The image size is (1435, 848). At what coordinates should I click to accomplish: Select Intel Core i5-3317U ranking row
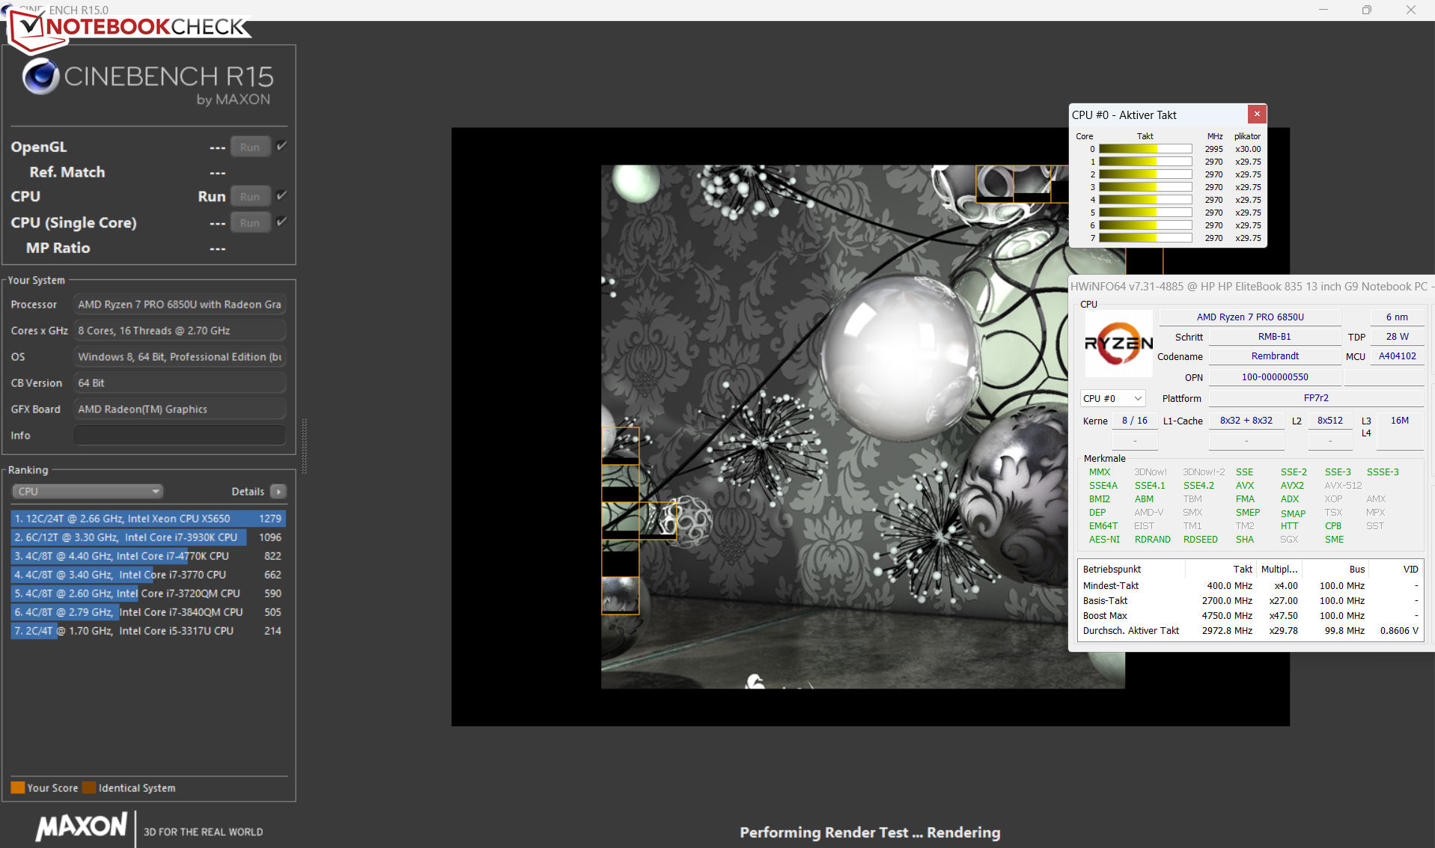tap(148, 630)
